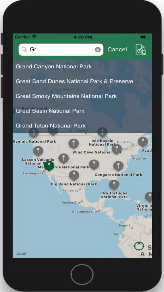This screenshot has width=164, height=292.
Task: Tap the Virgin Islands National Park pin
Action: (x=149, y=197)
